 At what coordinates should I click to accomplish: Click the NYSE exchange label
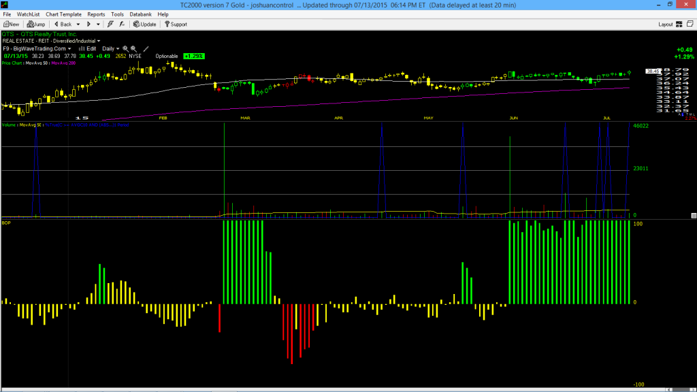(x=135, y=56)
